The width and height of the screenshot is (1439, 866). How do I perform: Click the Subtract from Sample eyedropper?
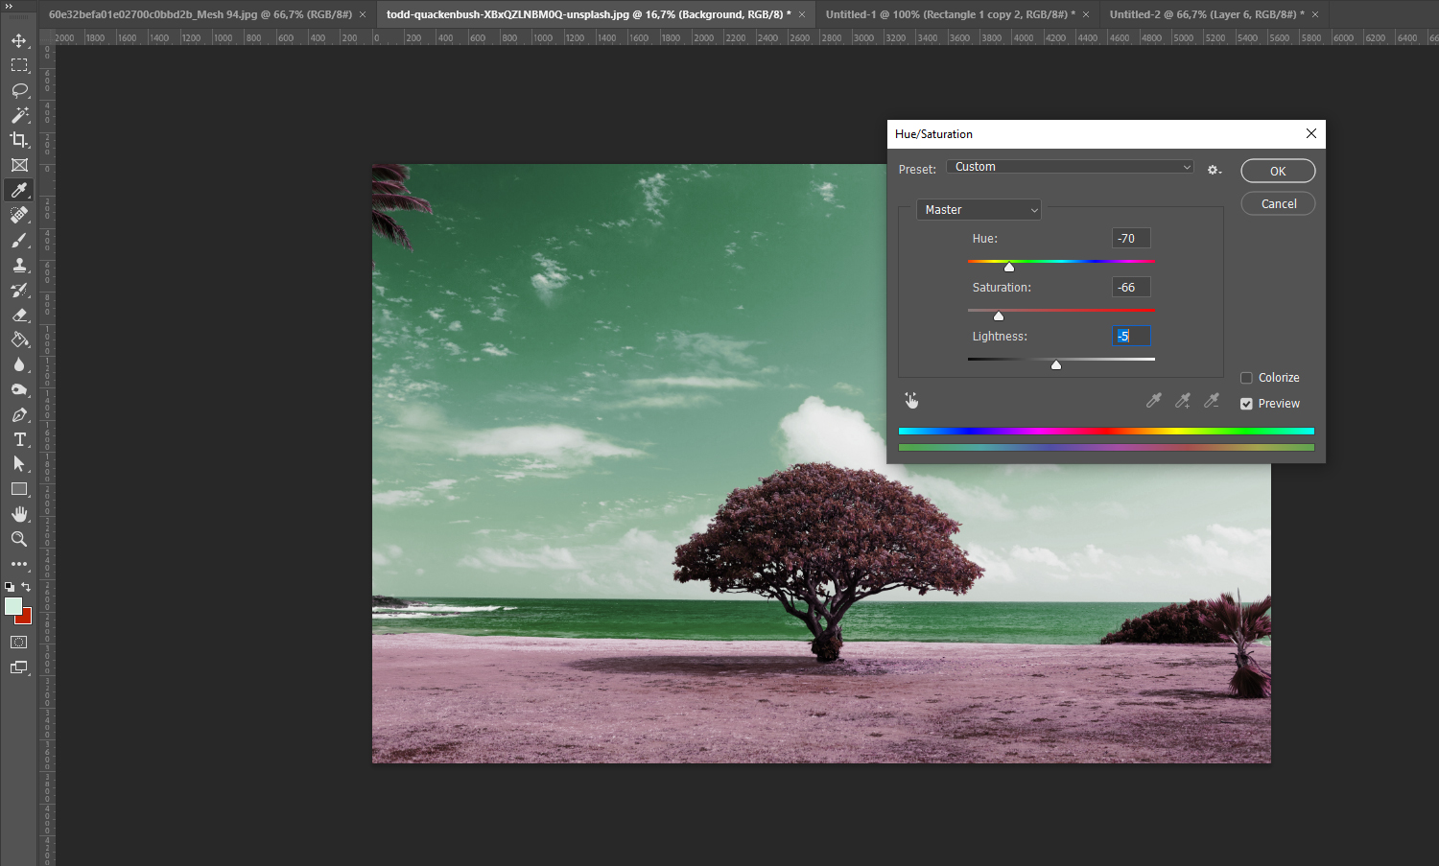coord(1212,401)
